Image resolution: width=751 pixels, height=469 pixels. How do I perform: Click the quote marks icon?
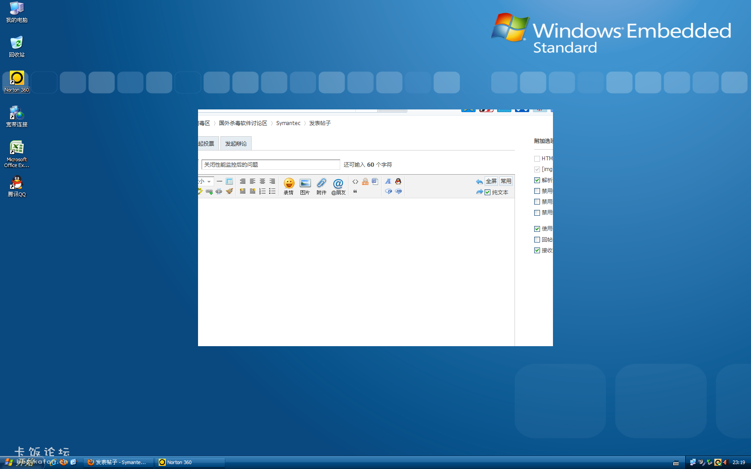355,192
